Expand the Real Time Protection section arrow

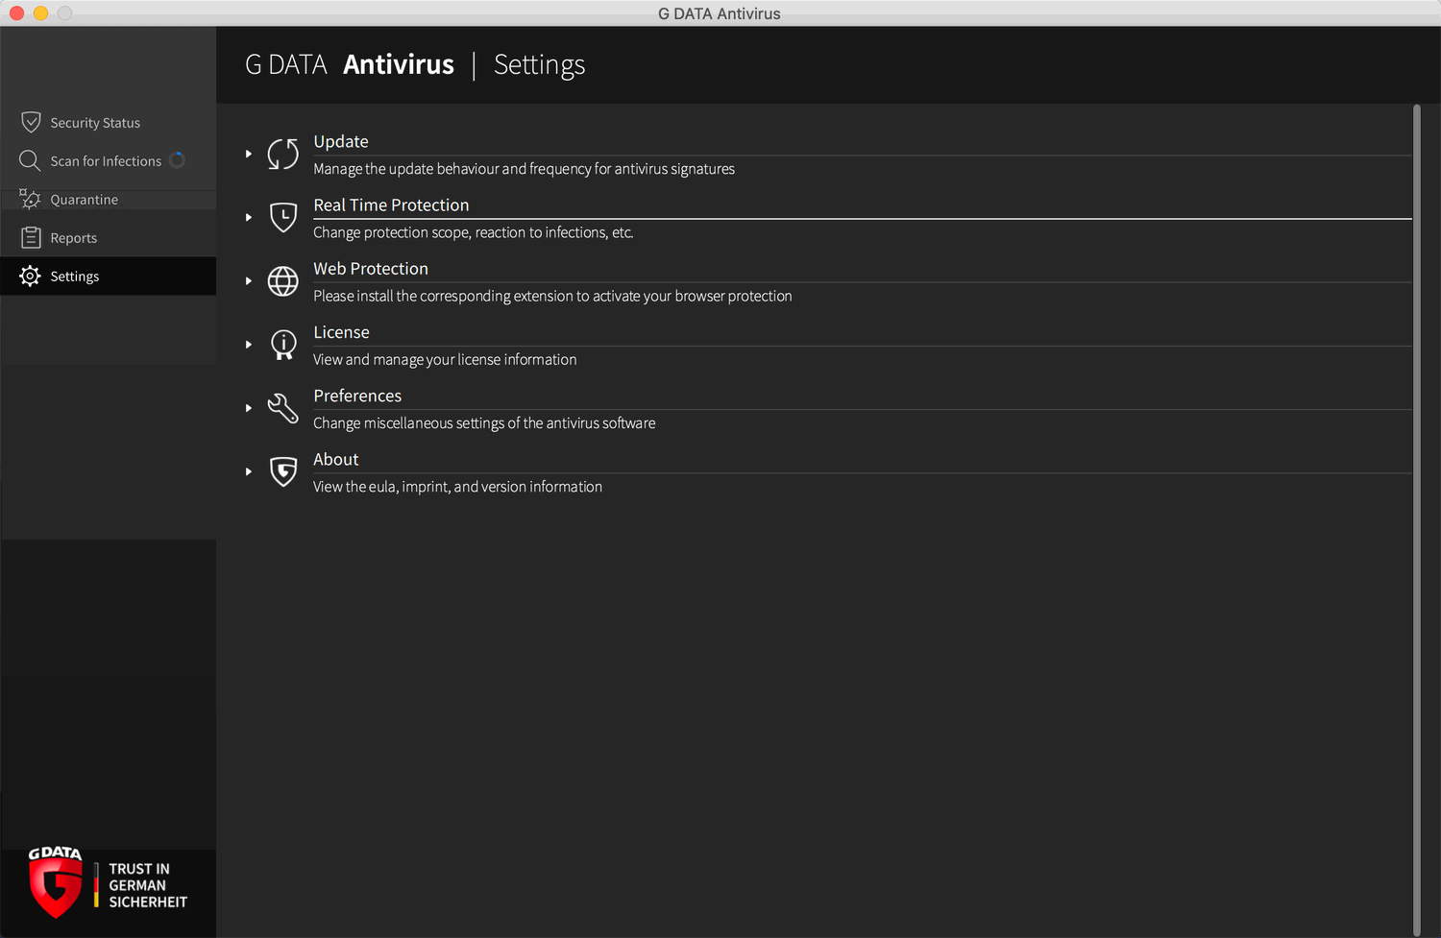(x=249, y=218)
